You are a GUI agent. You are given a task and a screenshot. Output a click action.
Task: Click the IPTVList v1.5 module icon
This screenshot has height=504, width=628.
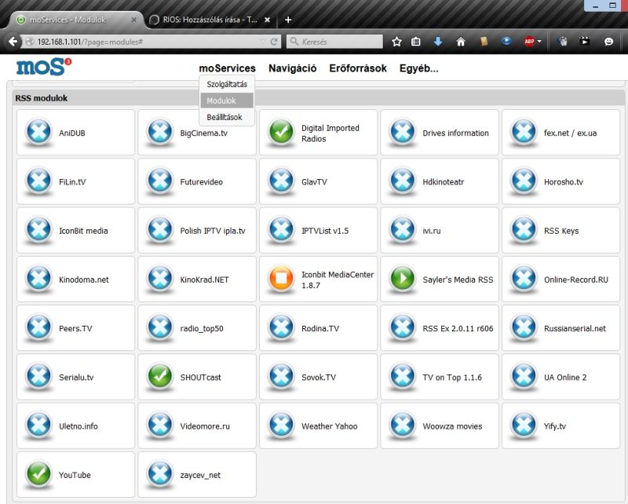pyautogui.click(x=281, y=228)
